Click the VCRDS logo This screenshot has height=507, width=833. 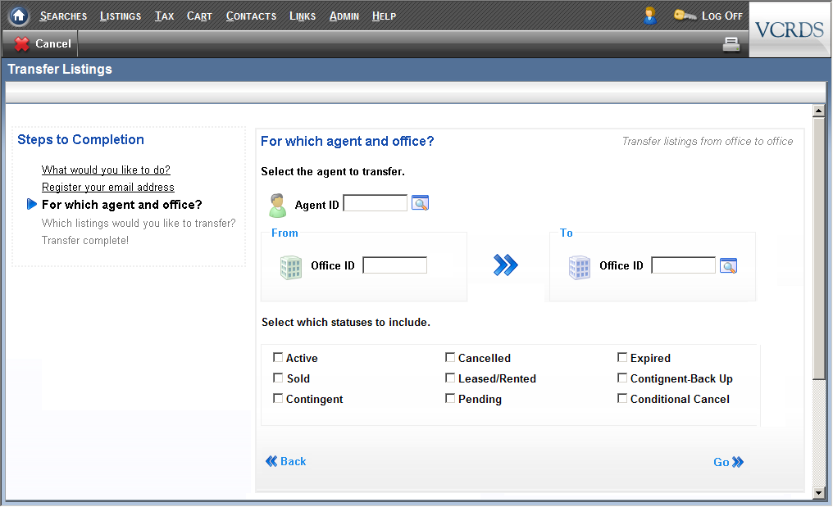(x=789, y=29)
